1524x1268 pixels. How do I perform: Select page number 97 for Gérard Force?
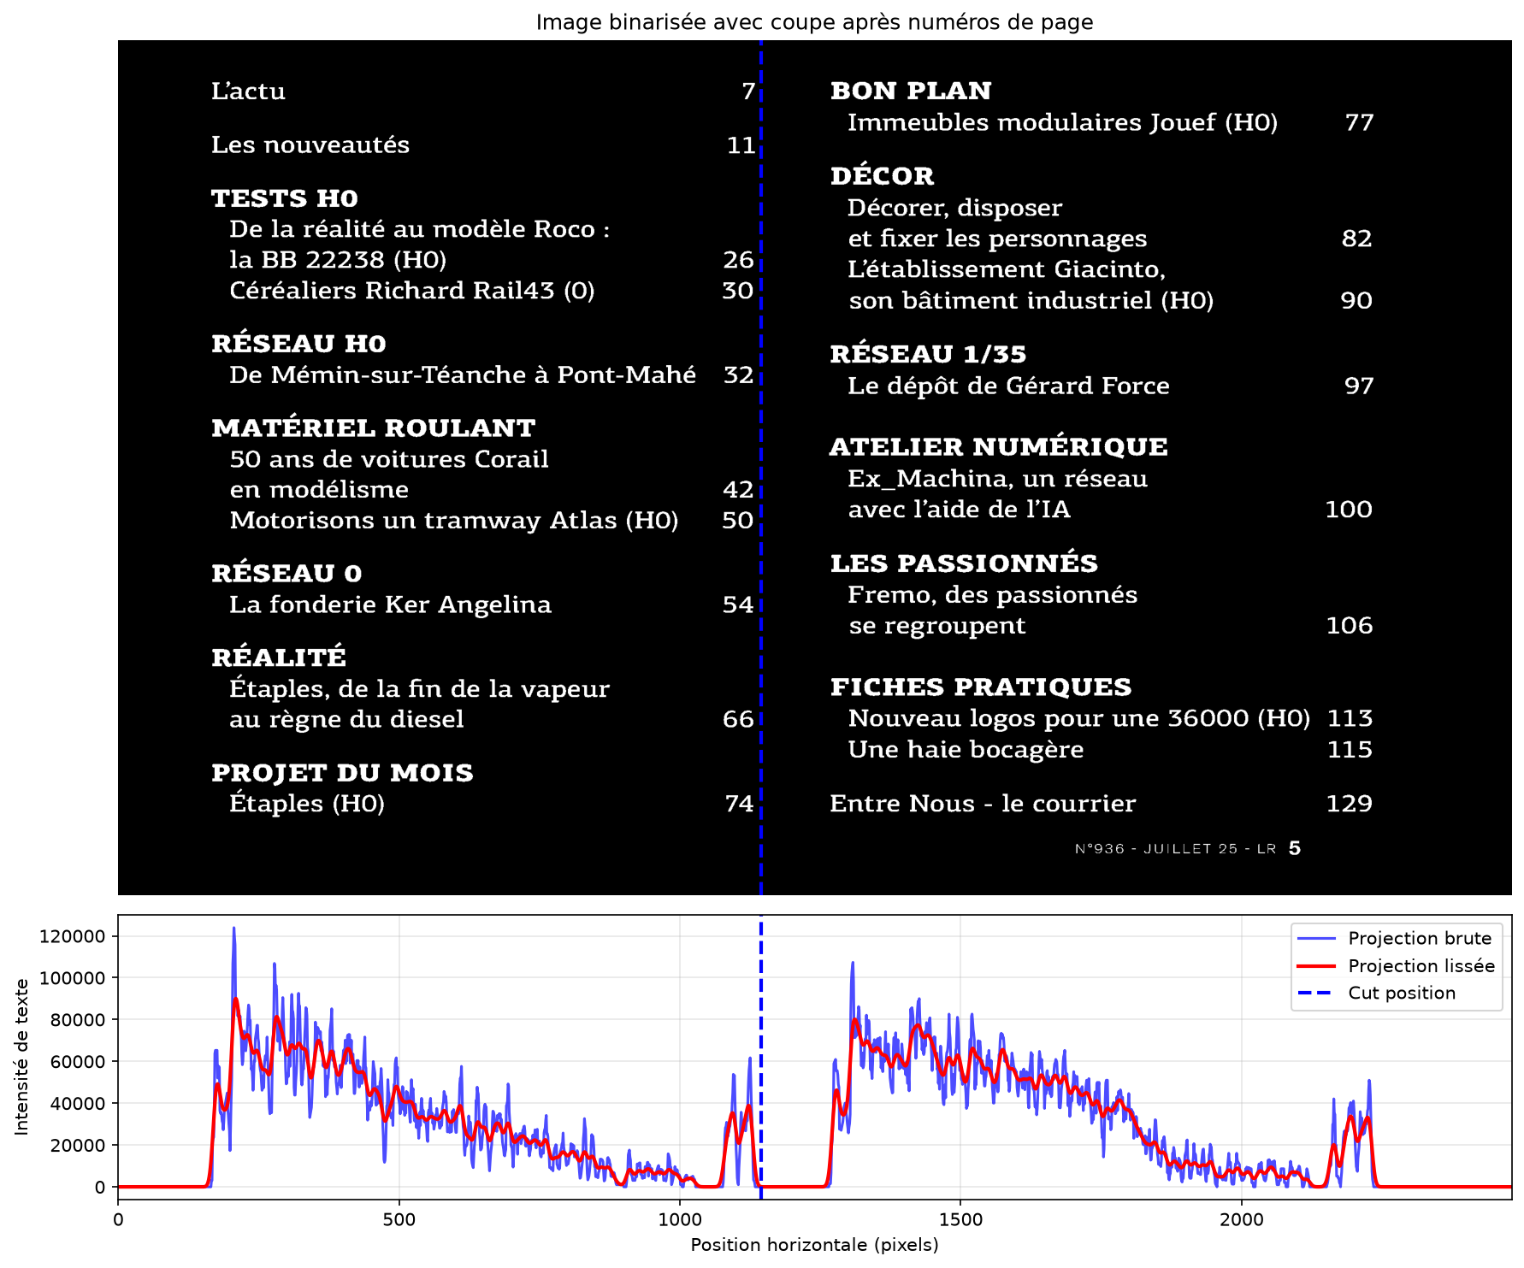coord(1359,386)
